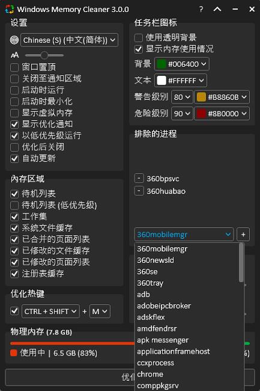260x391 pixels.
Task: Remove 360bpsvc from excluded processes
Action: point(139,178)
